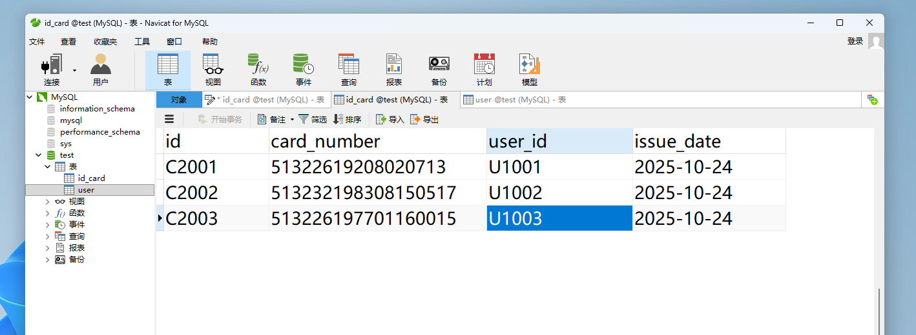The width and height of the screenshot is (916, 335).
Task: Open the View (查看) menu
Action: coord(68,41)
